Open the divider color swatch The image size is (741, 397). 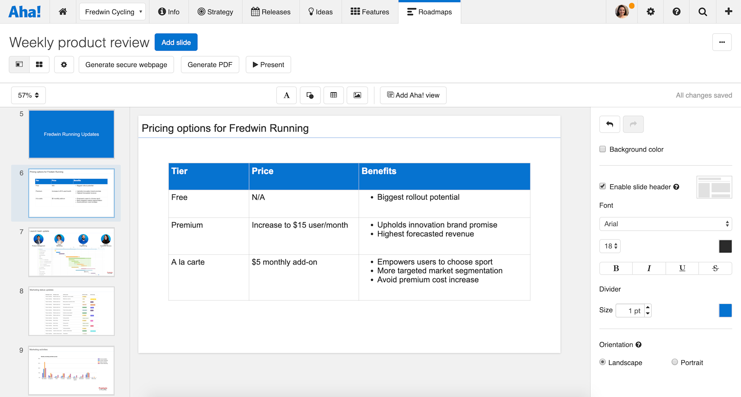pos(725,310)
